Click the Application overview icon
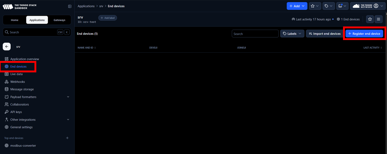 (x=6, y=59)
